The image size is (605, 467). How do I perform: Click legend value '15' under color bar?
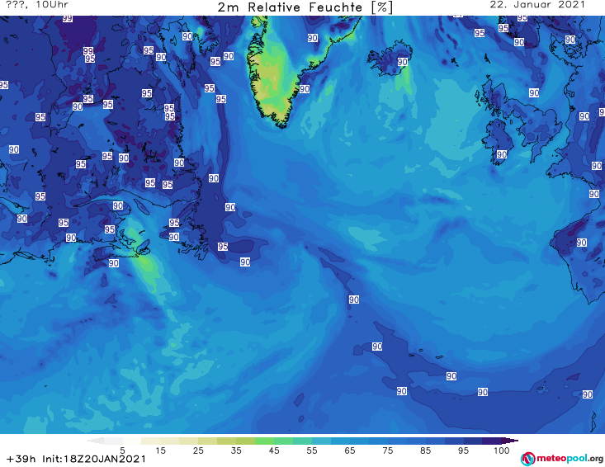pos(160,450)
